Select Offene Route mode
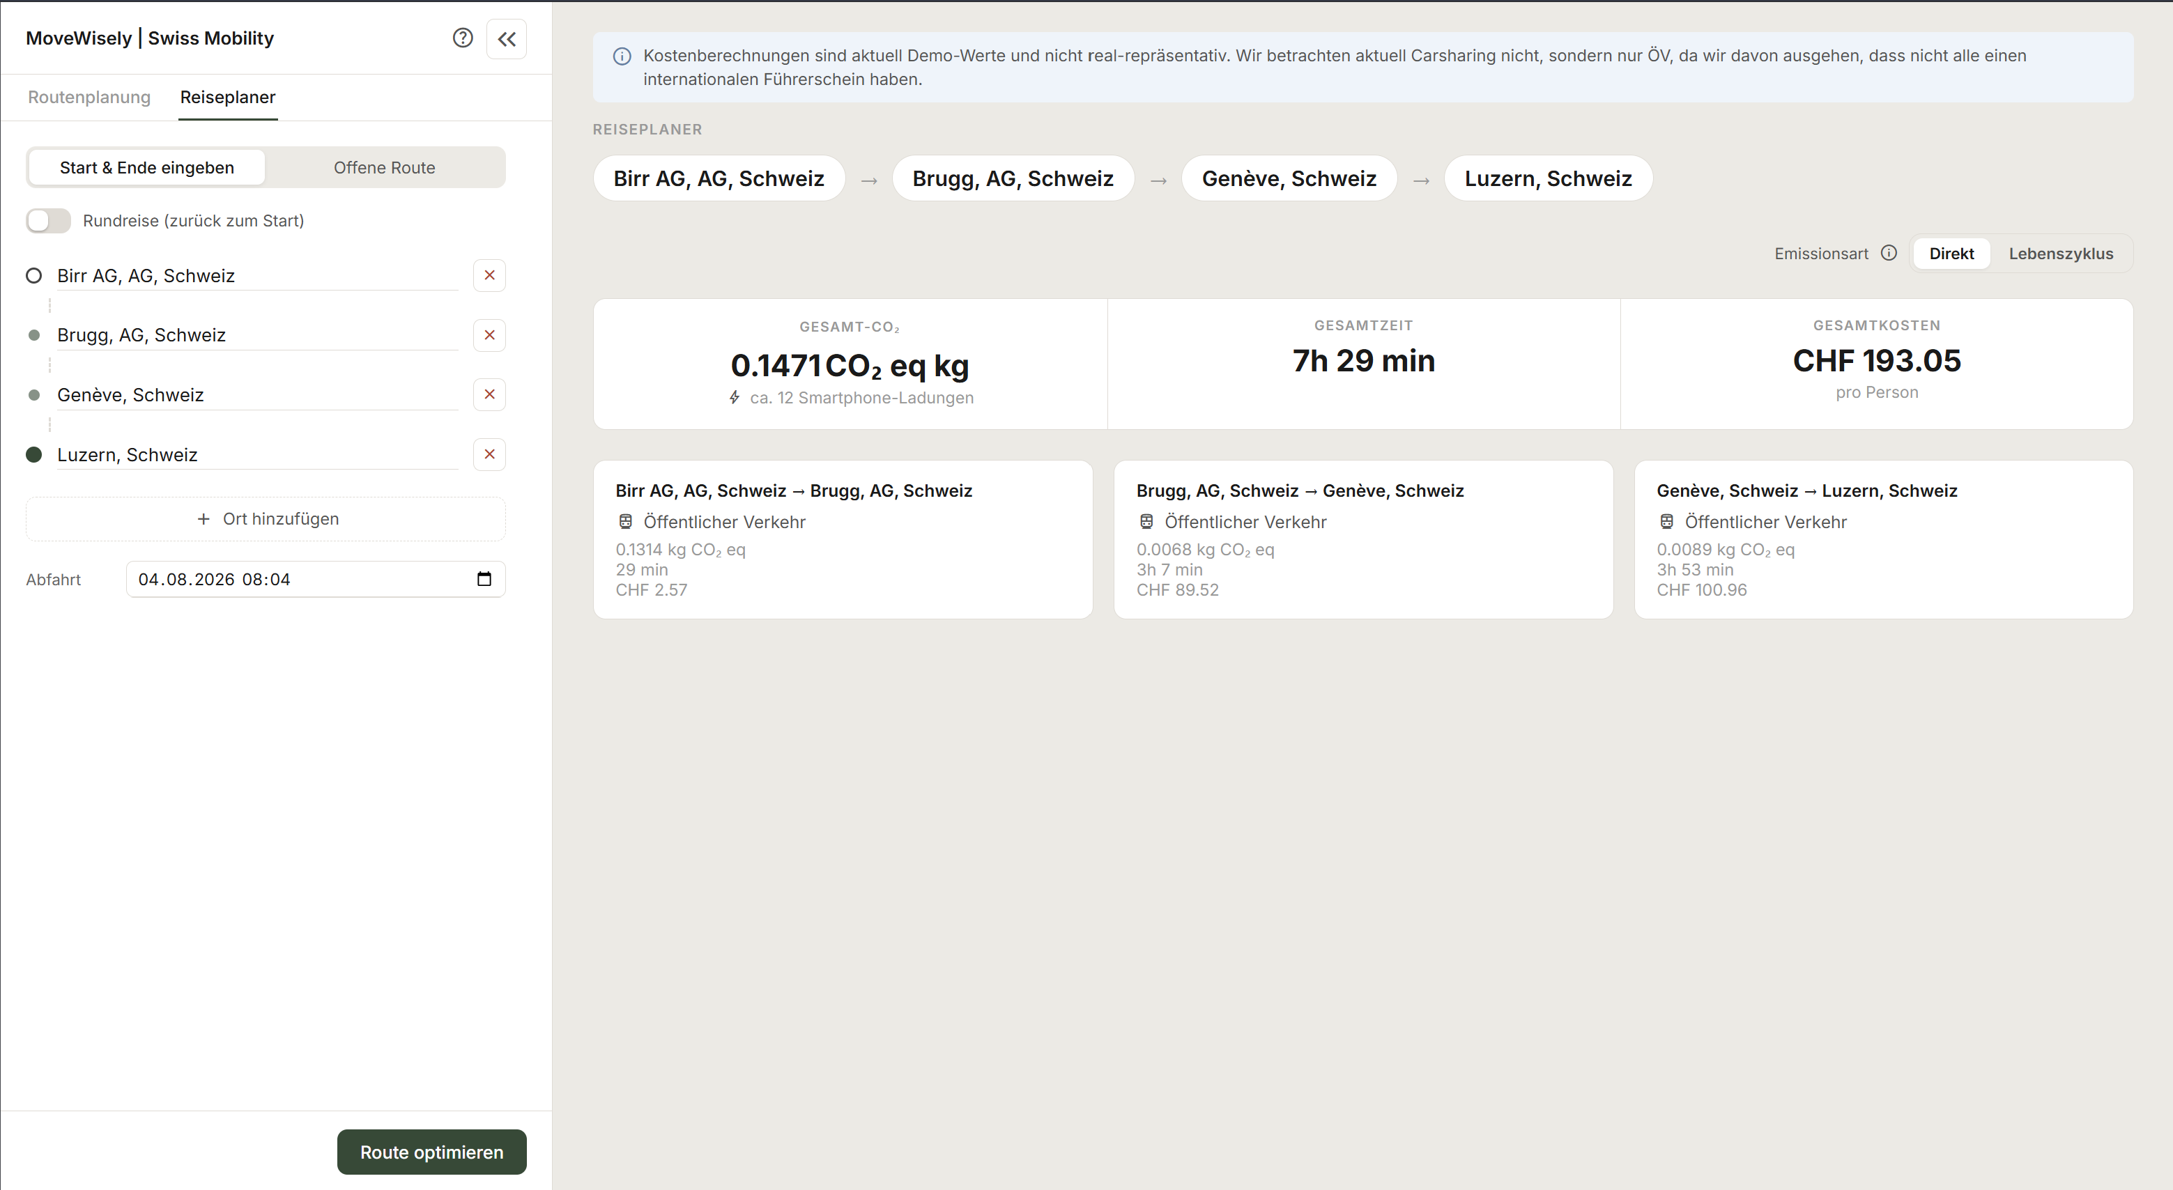 pyautogui.click(x=384, y=167)
